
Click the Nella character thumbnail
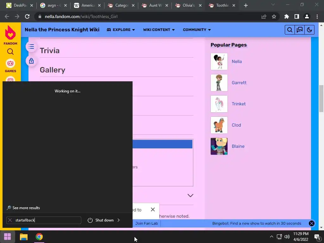pyautogui.click(x=219, y=62)
